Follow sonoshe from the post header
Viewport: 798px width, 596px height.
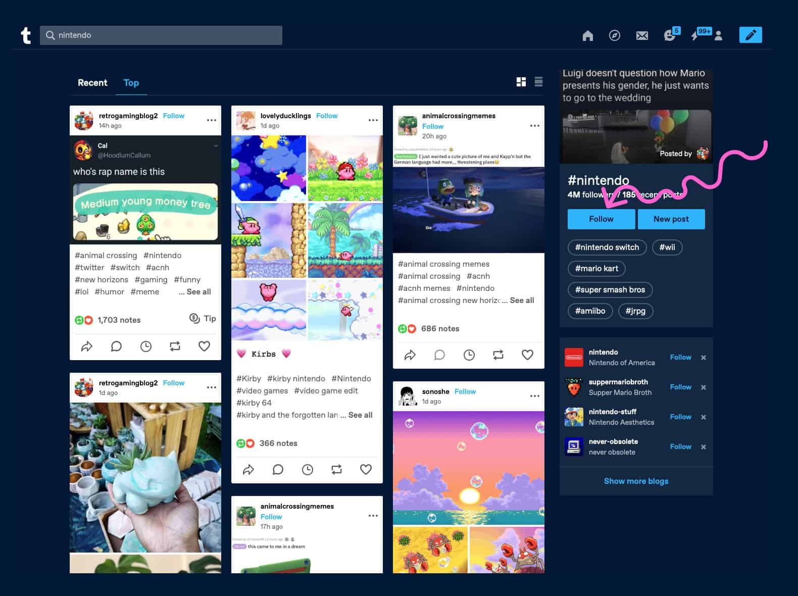[x=465, y=391]
